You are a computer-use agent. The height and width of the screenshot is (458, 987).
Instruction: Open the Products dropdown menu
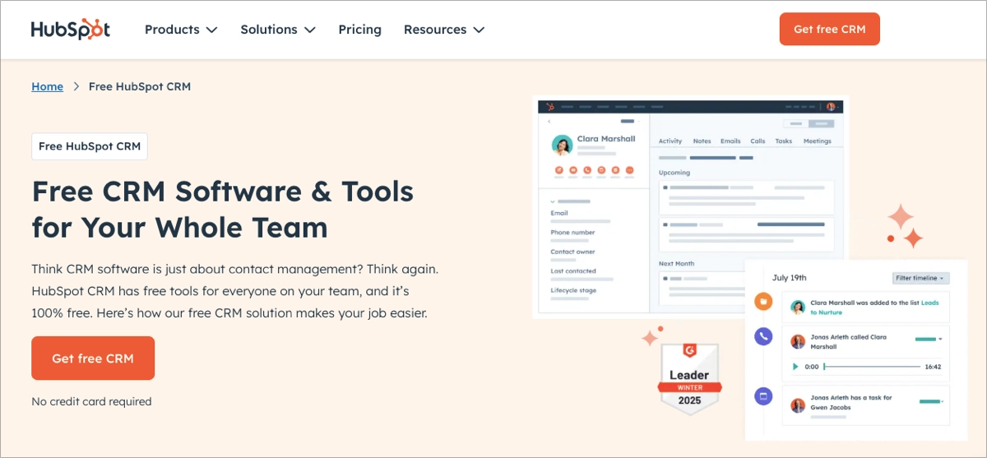tap(181, 30)
